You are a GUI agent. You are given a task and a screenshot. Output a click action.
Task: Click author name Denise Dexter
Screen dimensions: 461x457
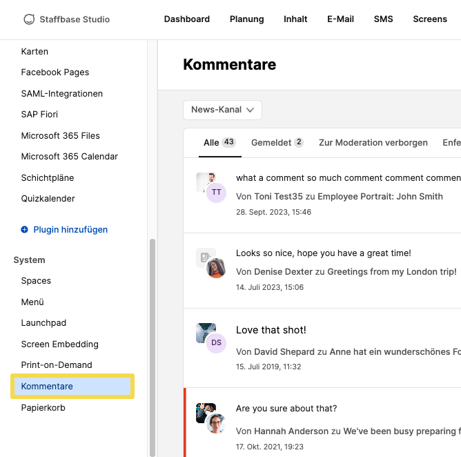tap(283, 272)
